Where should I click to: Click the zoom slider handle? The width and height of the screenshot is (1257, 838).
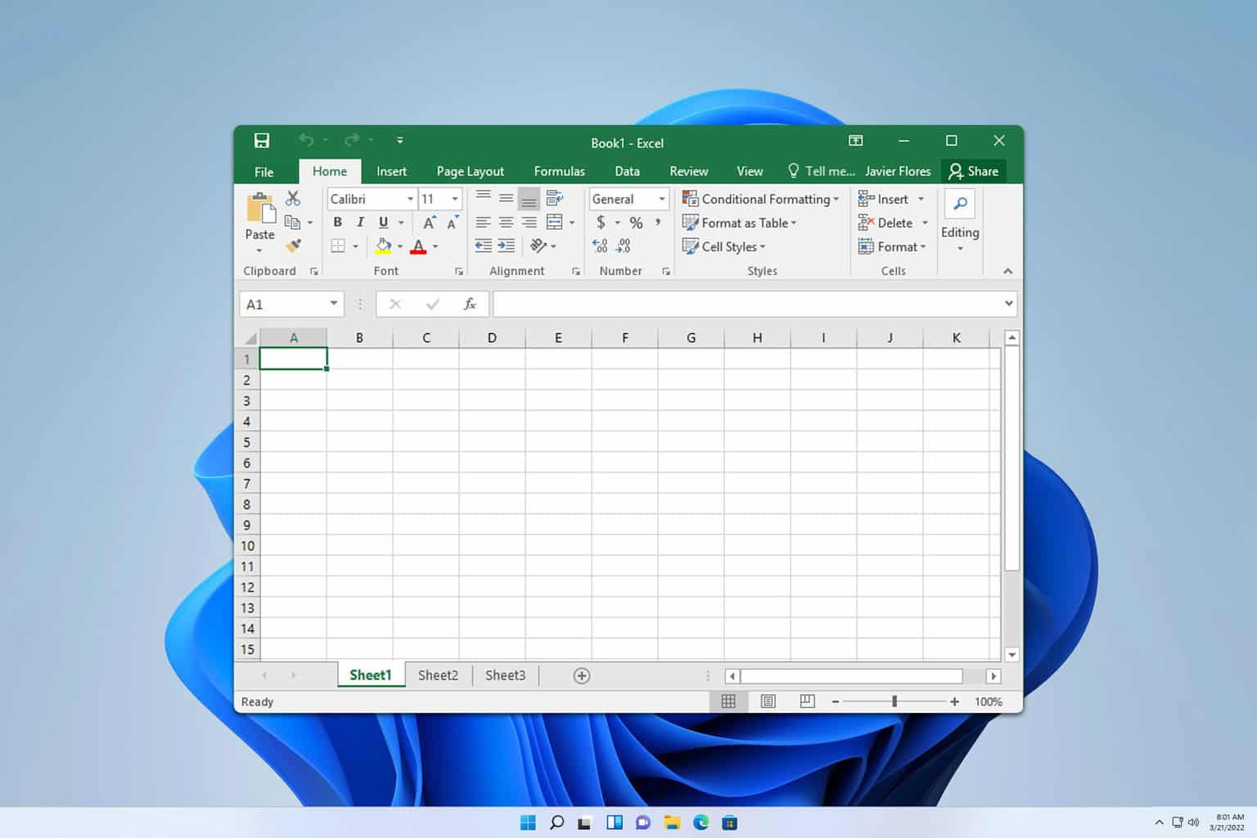(894, 701)
